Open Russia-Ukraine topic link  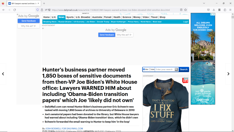coord(65,22)
